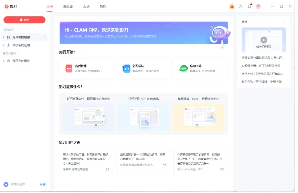Click the blue 影刀学院 icon
Screen dimensions: 298x193
click(126, 69)
